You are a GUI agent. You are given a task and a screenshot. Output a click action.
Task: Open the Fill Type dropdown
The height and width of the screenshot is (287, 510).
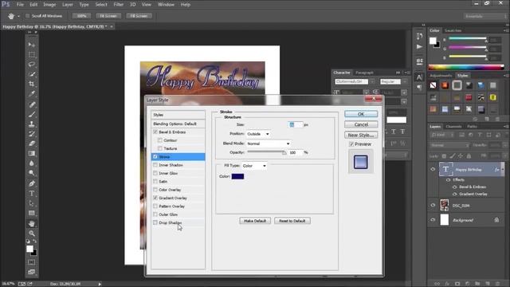(x=254, y=166)
